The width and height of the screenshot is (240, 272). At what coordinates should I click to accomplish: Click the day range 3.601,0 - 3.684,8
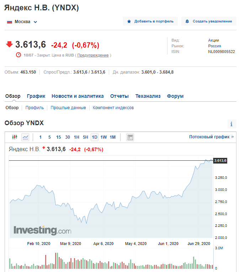coord(157,72)
